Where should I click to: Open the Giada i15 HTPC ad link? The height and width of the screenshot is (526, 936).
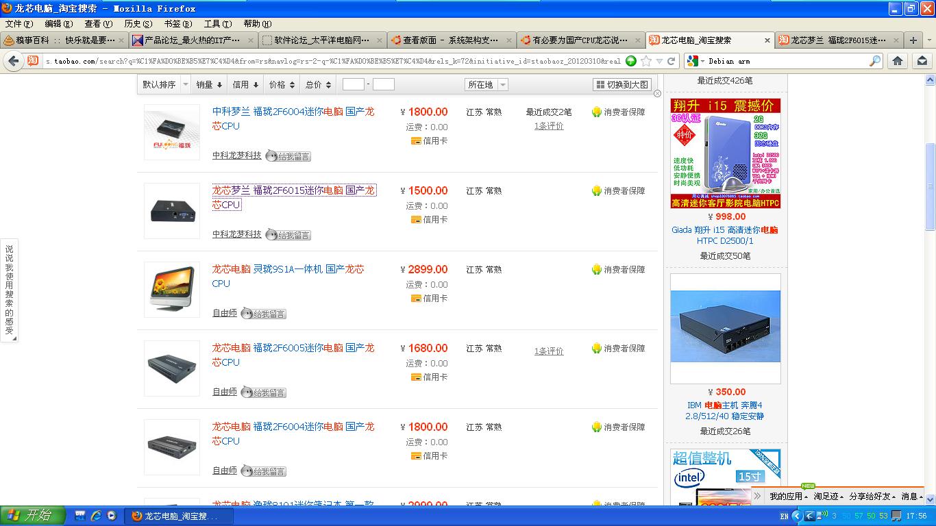point(725,236)
